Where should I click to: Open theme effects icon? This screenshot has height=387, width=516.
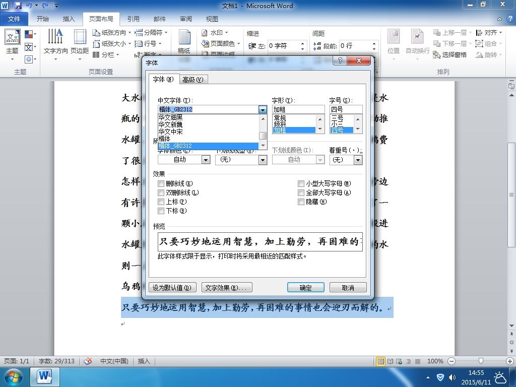coord(30,59)
